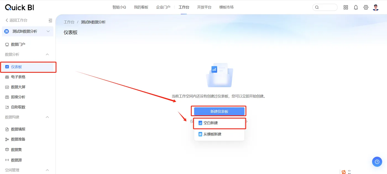Screen dimensions: 387x174
Task: Collapse the 空间管理 section
Action: [x=47, y=170]
